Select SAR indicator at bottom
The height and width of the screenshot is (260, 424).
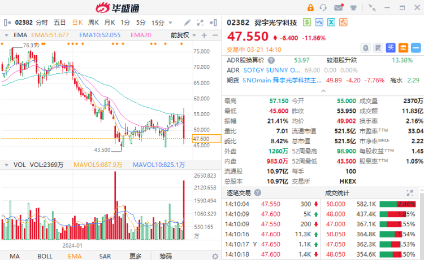click(105, 256)
